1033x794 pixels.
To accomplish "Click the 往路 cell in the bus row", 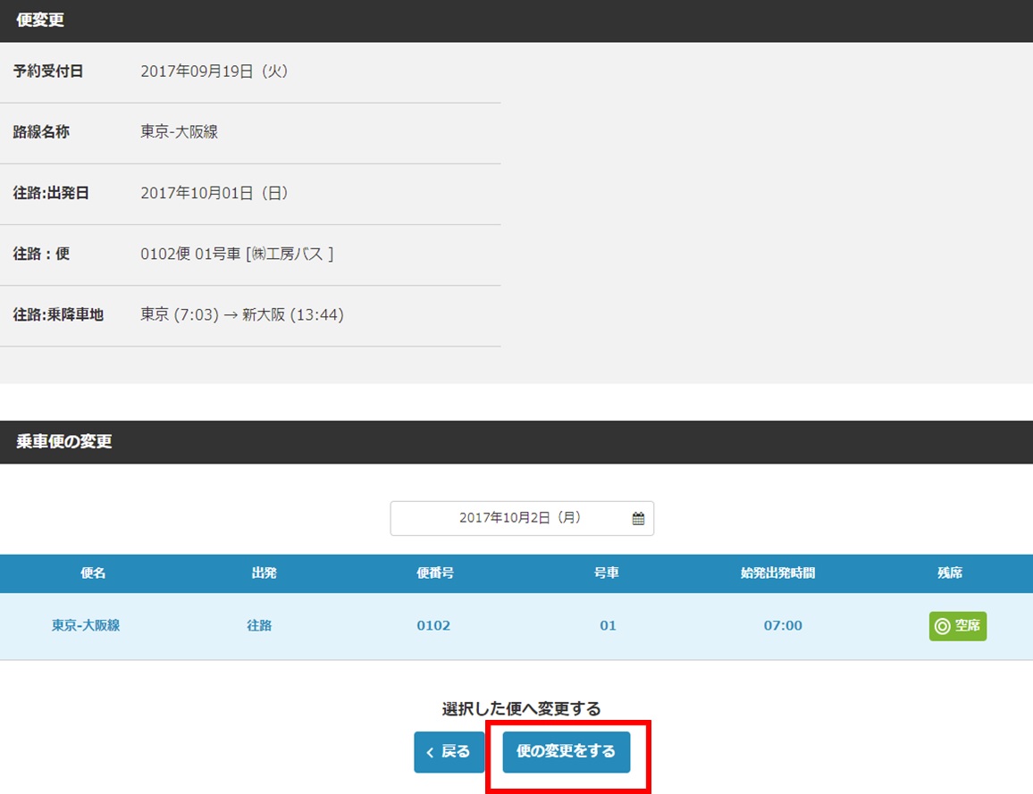I will pos(259,626).
